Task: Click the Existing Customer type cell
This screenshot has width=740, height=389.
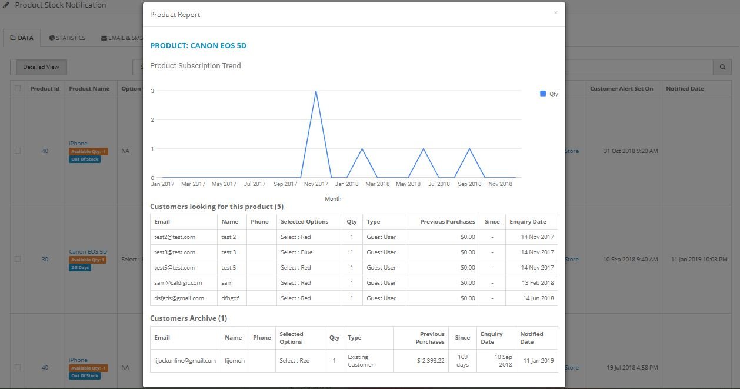Action: tap(368, 361)
